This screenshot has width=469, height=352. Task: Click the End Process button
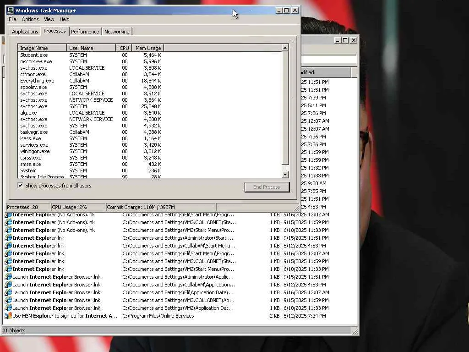[x=267, y=187]
